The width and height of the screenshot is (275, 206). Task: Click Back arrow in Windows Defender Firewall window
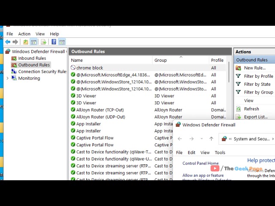(180, 139)
